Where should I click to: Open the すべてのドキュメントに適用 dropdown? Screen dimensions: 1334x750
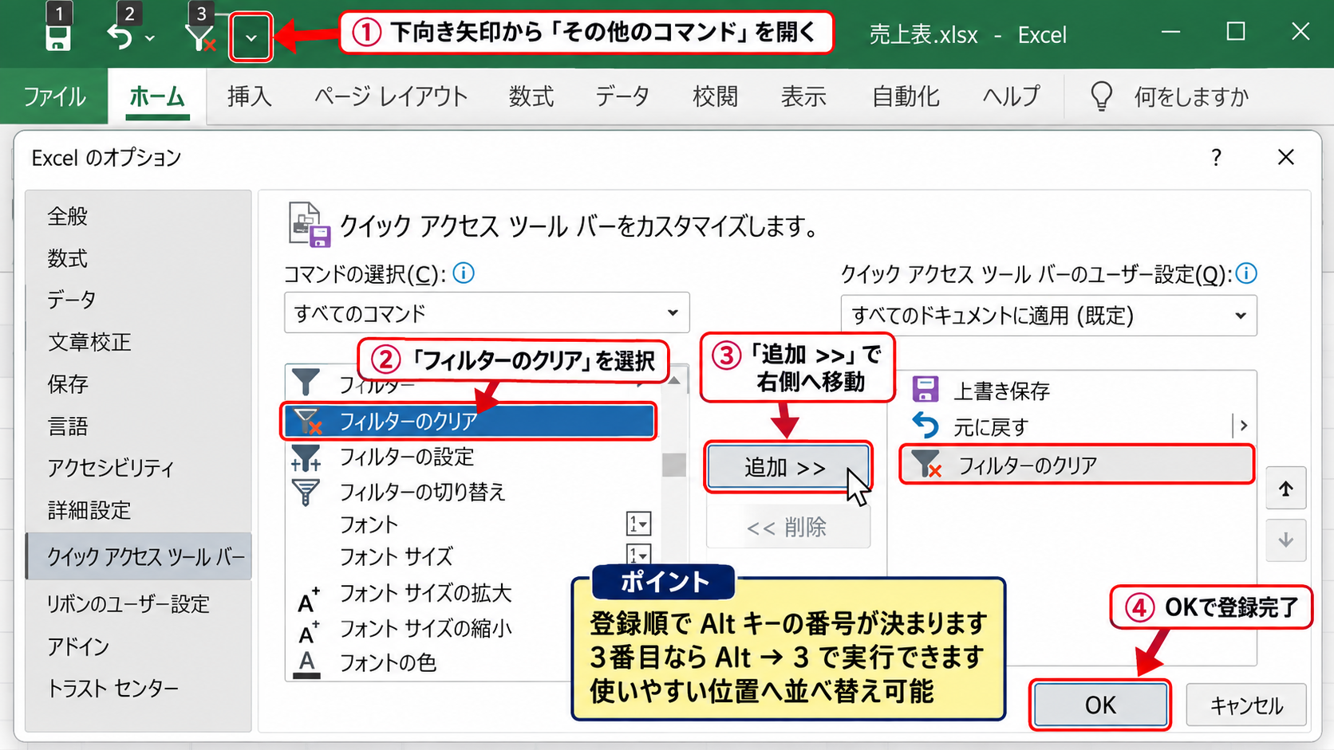click(x=1048, y=316)
